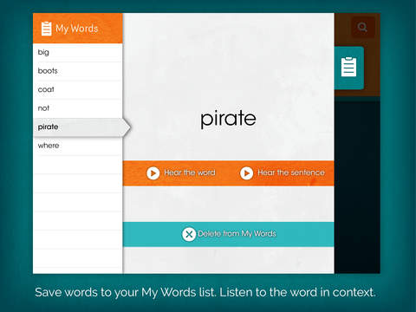This screenshot has height=312, width=416.
Task: Click the X delete circle icon
Action: coord(189,234)
